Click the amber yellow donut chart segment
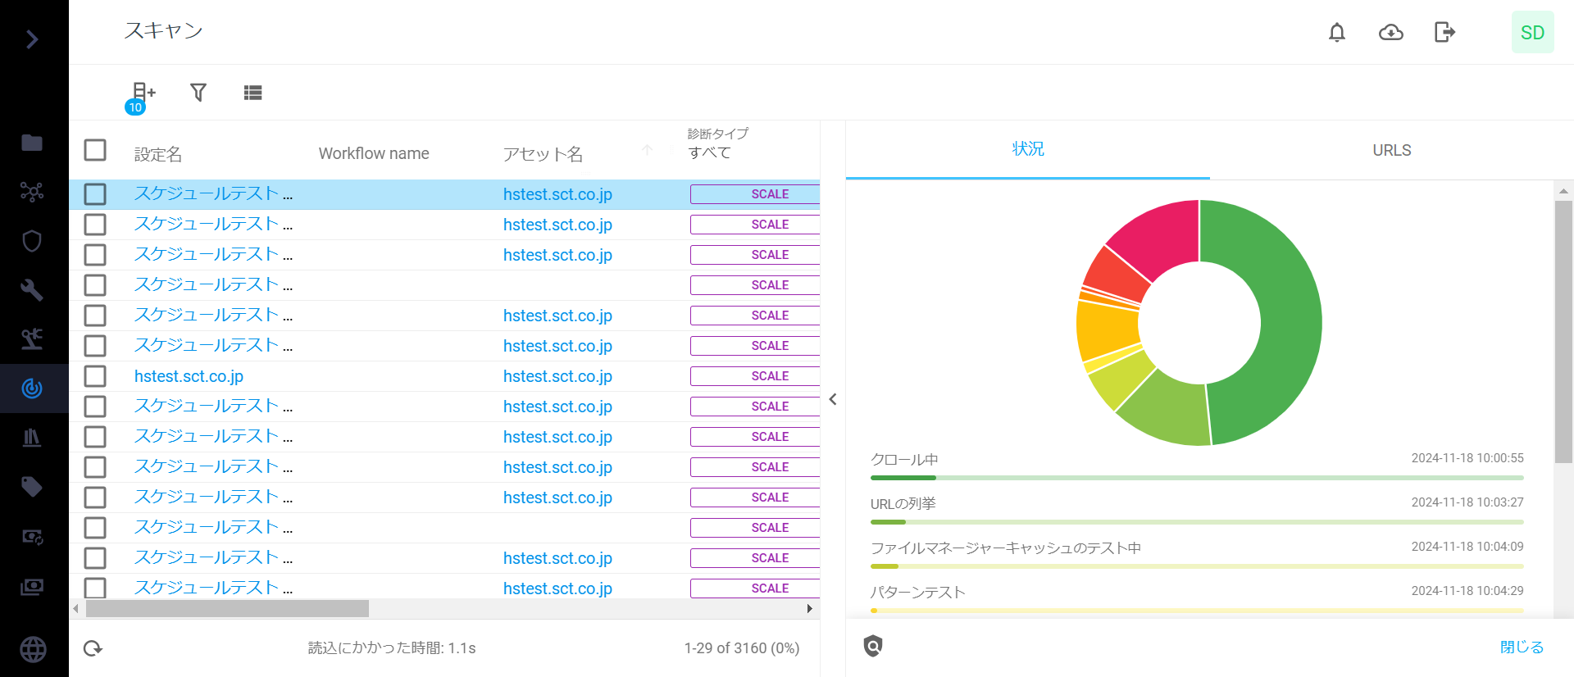1574x677 pixels. pos(1107,329)
